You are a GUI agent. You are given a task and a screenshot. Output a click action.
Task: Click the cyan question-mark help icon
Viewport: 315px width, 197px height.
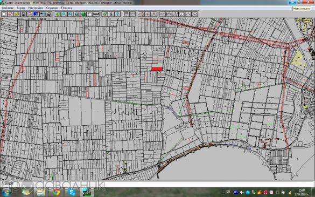click(x=117, y=14)
